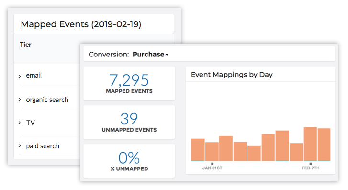The width and height of the screenshot is (348, 190).
Task: Open the Conversion Purchase dropdown
Action: [x=150, y=55]
